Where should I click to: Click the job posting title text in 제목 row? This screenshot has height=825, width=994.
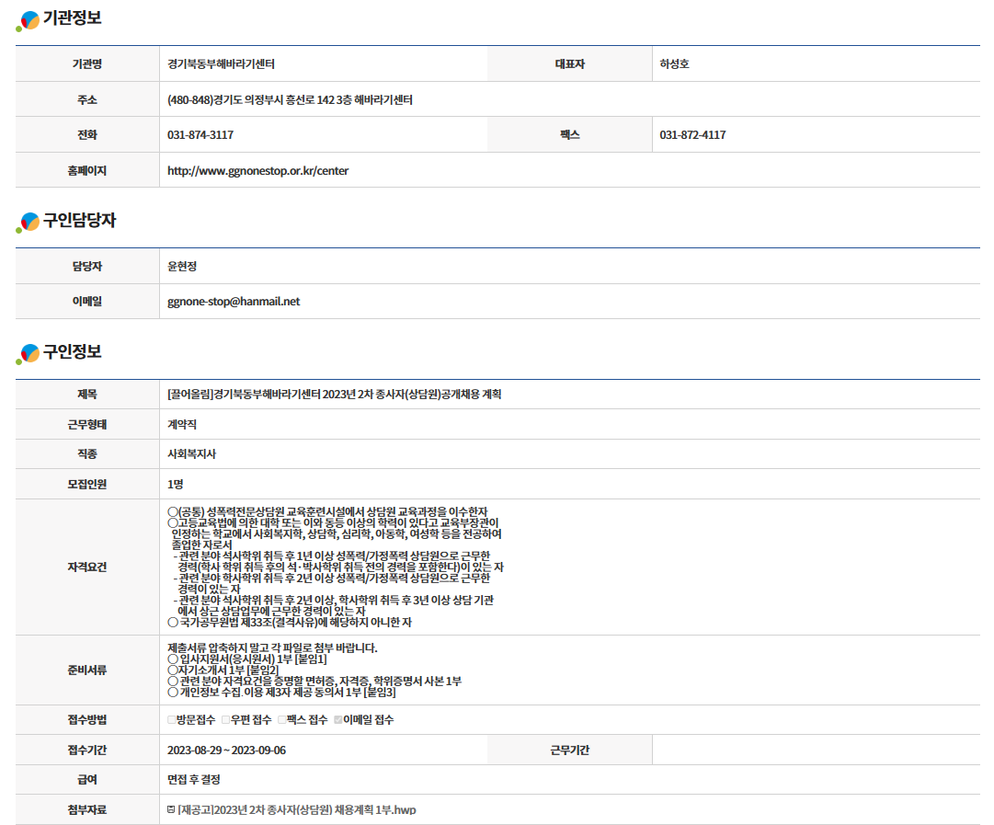point(335,395)
